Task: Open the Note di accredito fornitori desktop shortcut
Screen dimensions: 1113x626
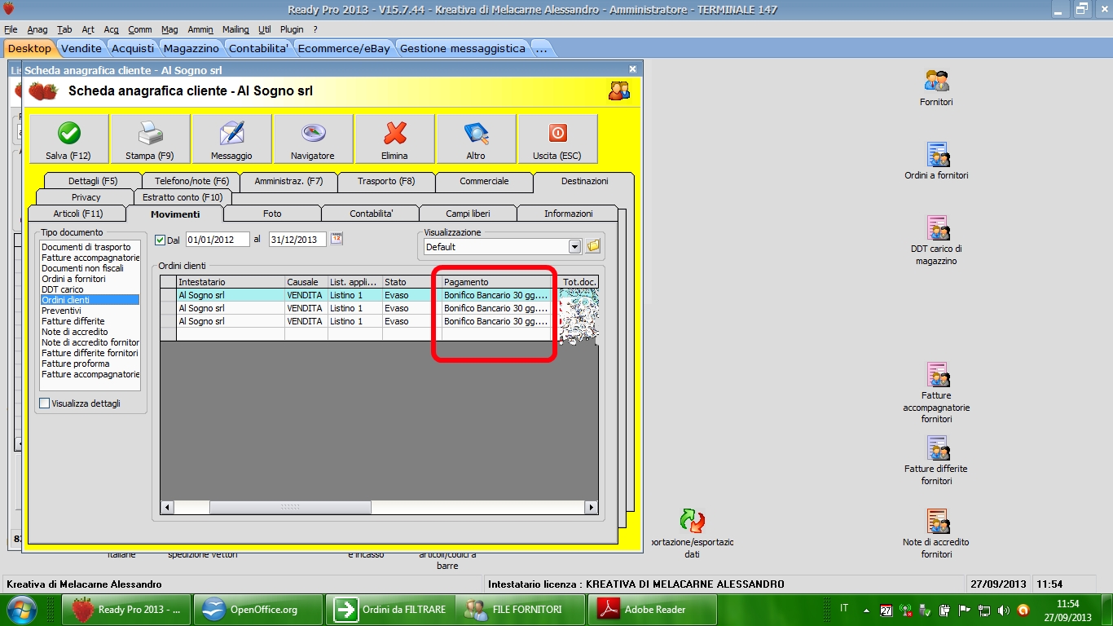Action: tap(936, 534)
